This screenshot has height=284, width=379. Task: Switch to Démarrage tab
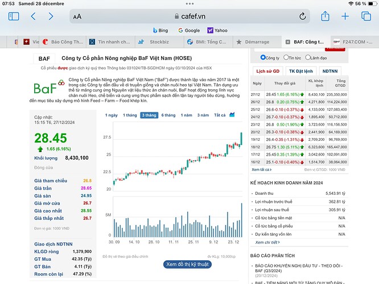tap(257, 42)
